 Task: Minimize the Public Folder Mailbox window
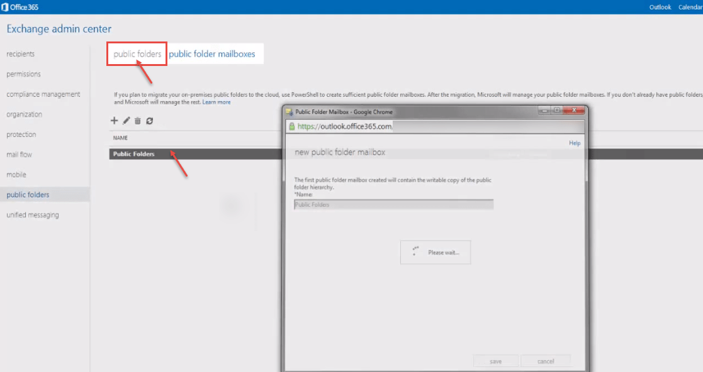(x=544, y=110)
